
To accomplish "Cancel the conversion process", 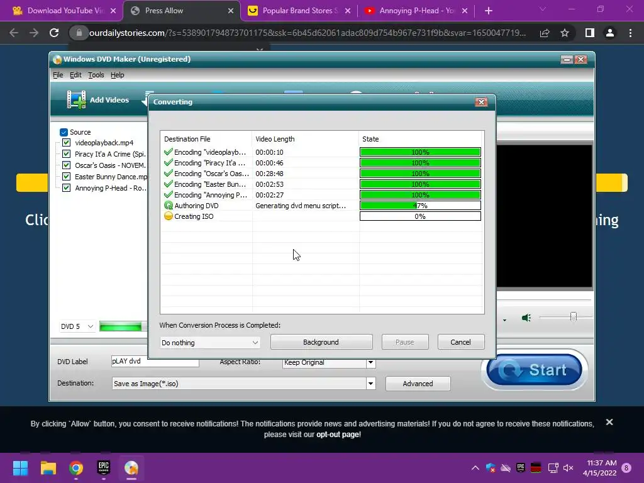I will (x=461, y=342).
